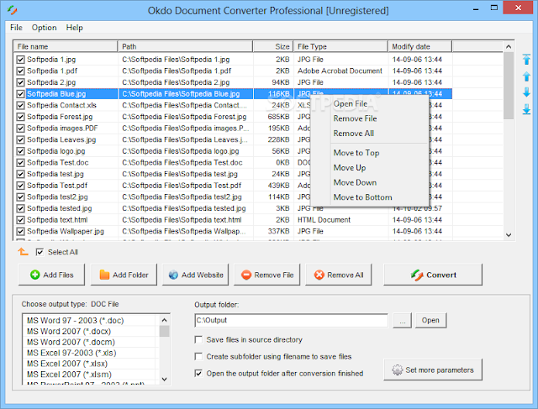Click output type list scroll down arrow
538x409 pixels.
(x=165, y=379)
